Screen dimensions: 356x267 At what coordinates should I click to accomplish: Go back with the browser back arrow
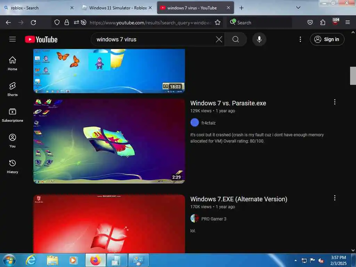click(8, 23)
